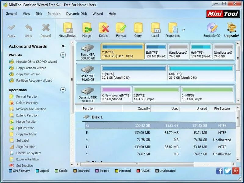This screenshot has width=244, height=183.
Task: Click the 300.00 GB Basic MBR disk icon
Action: click(x=88, y=48)
